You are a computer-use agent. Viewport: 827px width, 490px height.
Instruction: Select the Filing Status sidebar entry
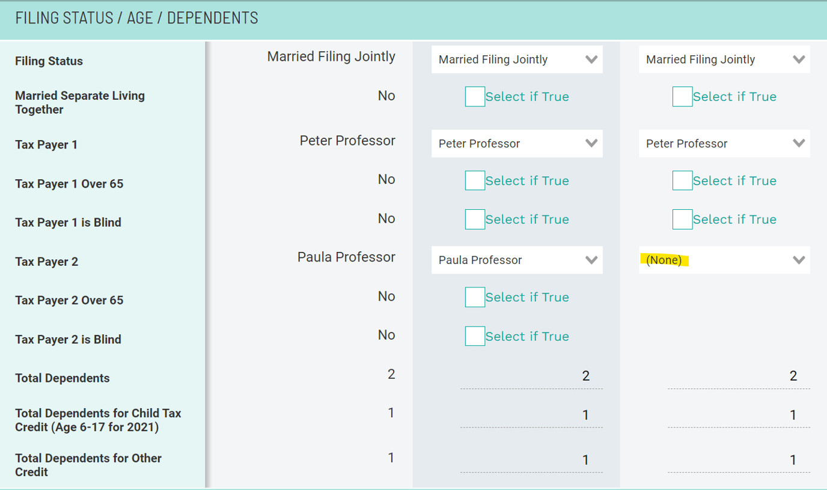pyautogui.click(x=47, y=61)
